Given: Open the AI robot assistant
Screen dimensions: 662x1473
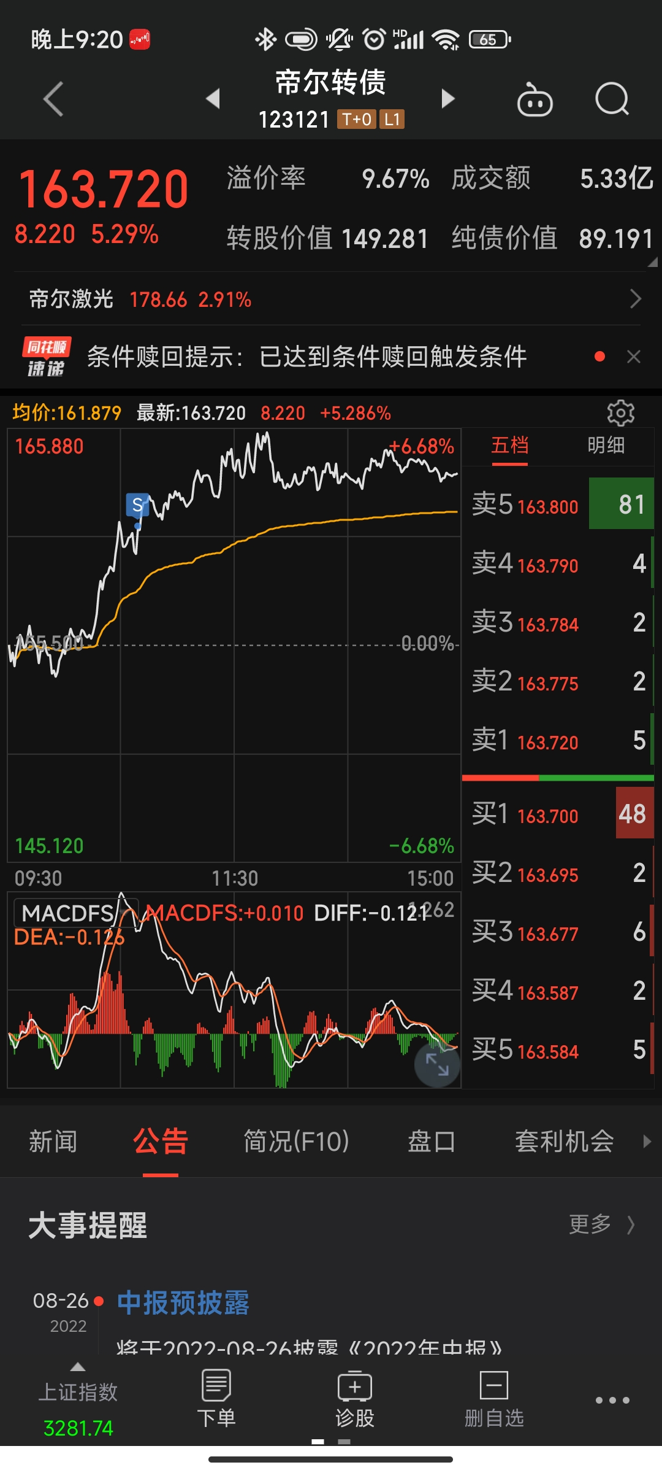Looking at the screenshot, I should coord(535,99).
